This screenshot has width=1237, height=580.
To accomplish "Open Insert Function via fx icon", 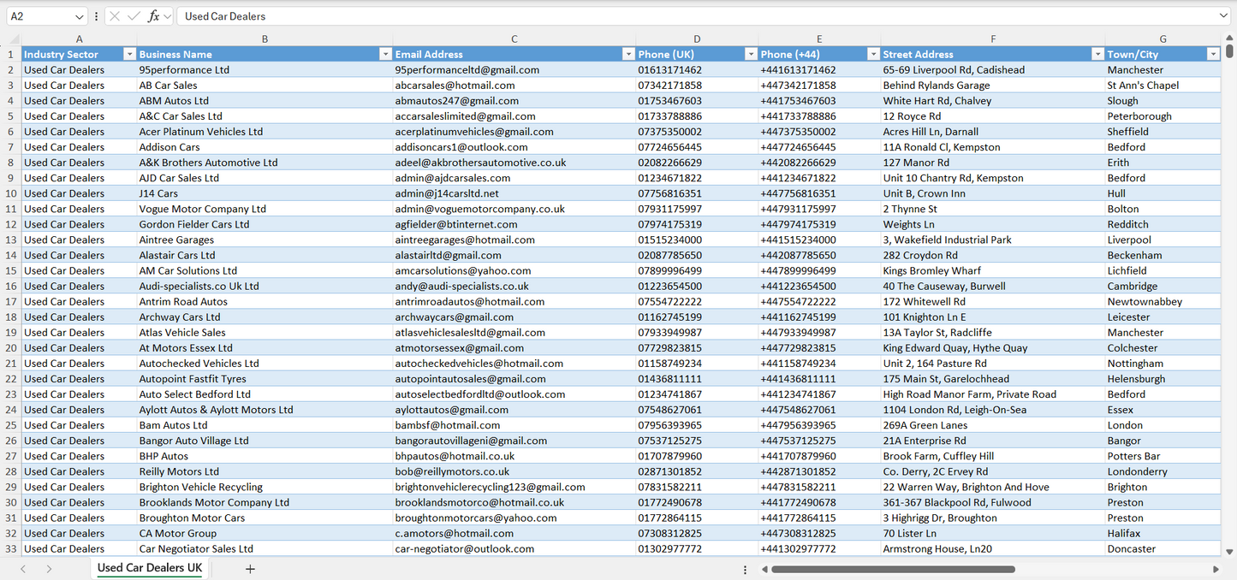I will coord(154,16).
